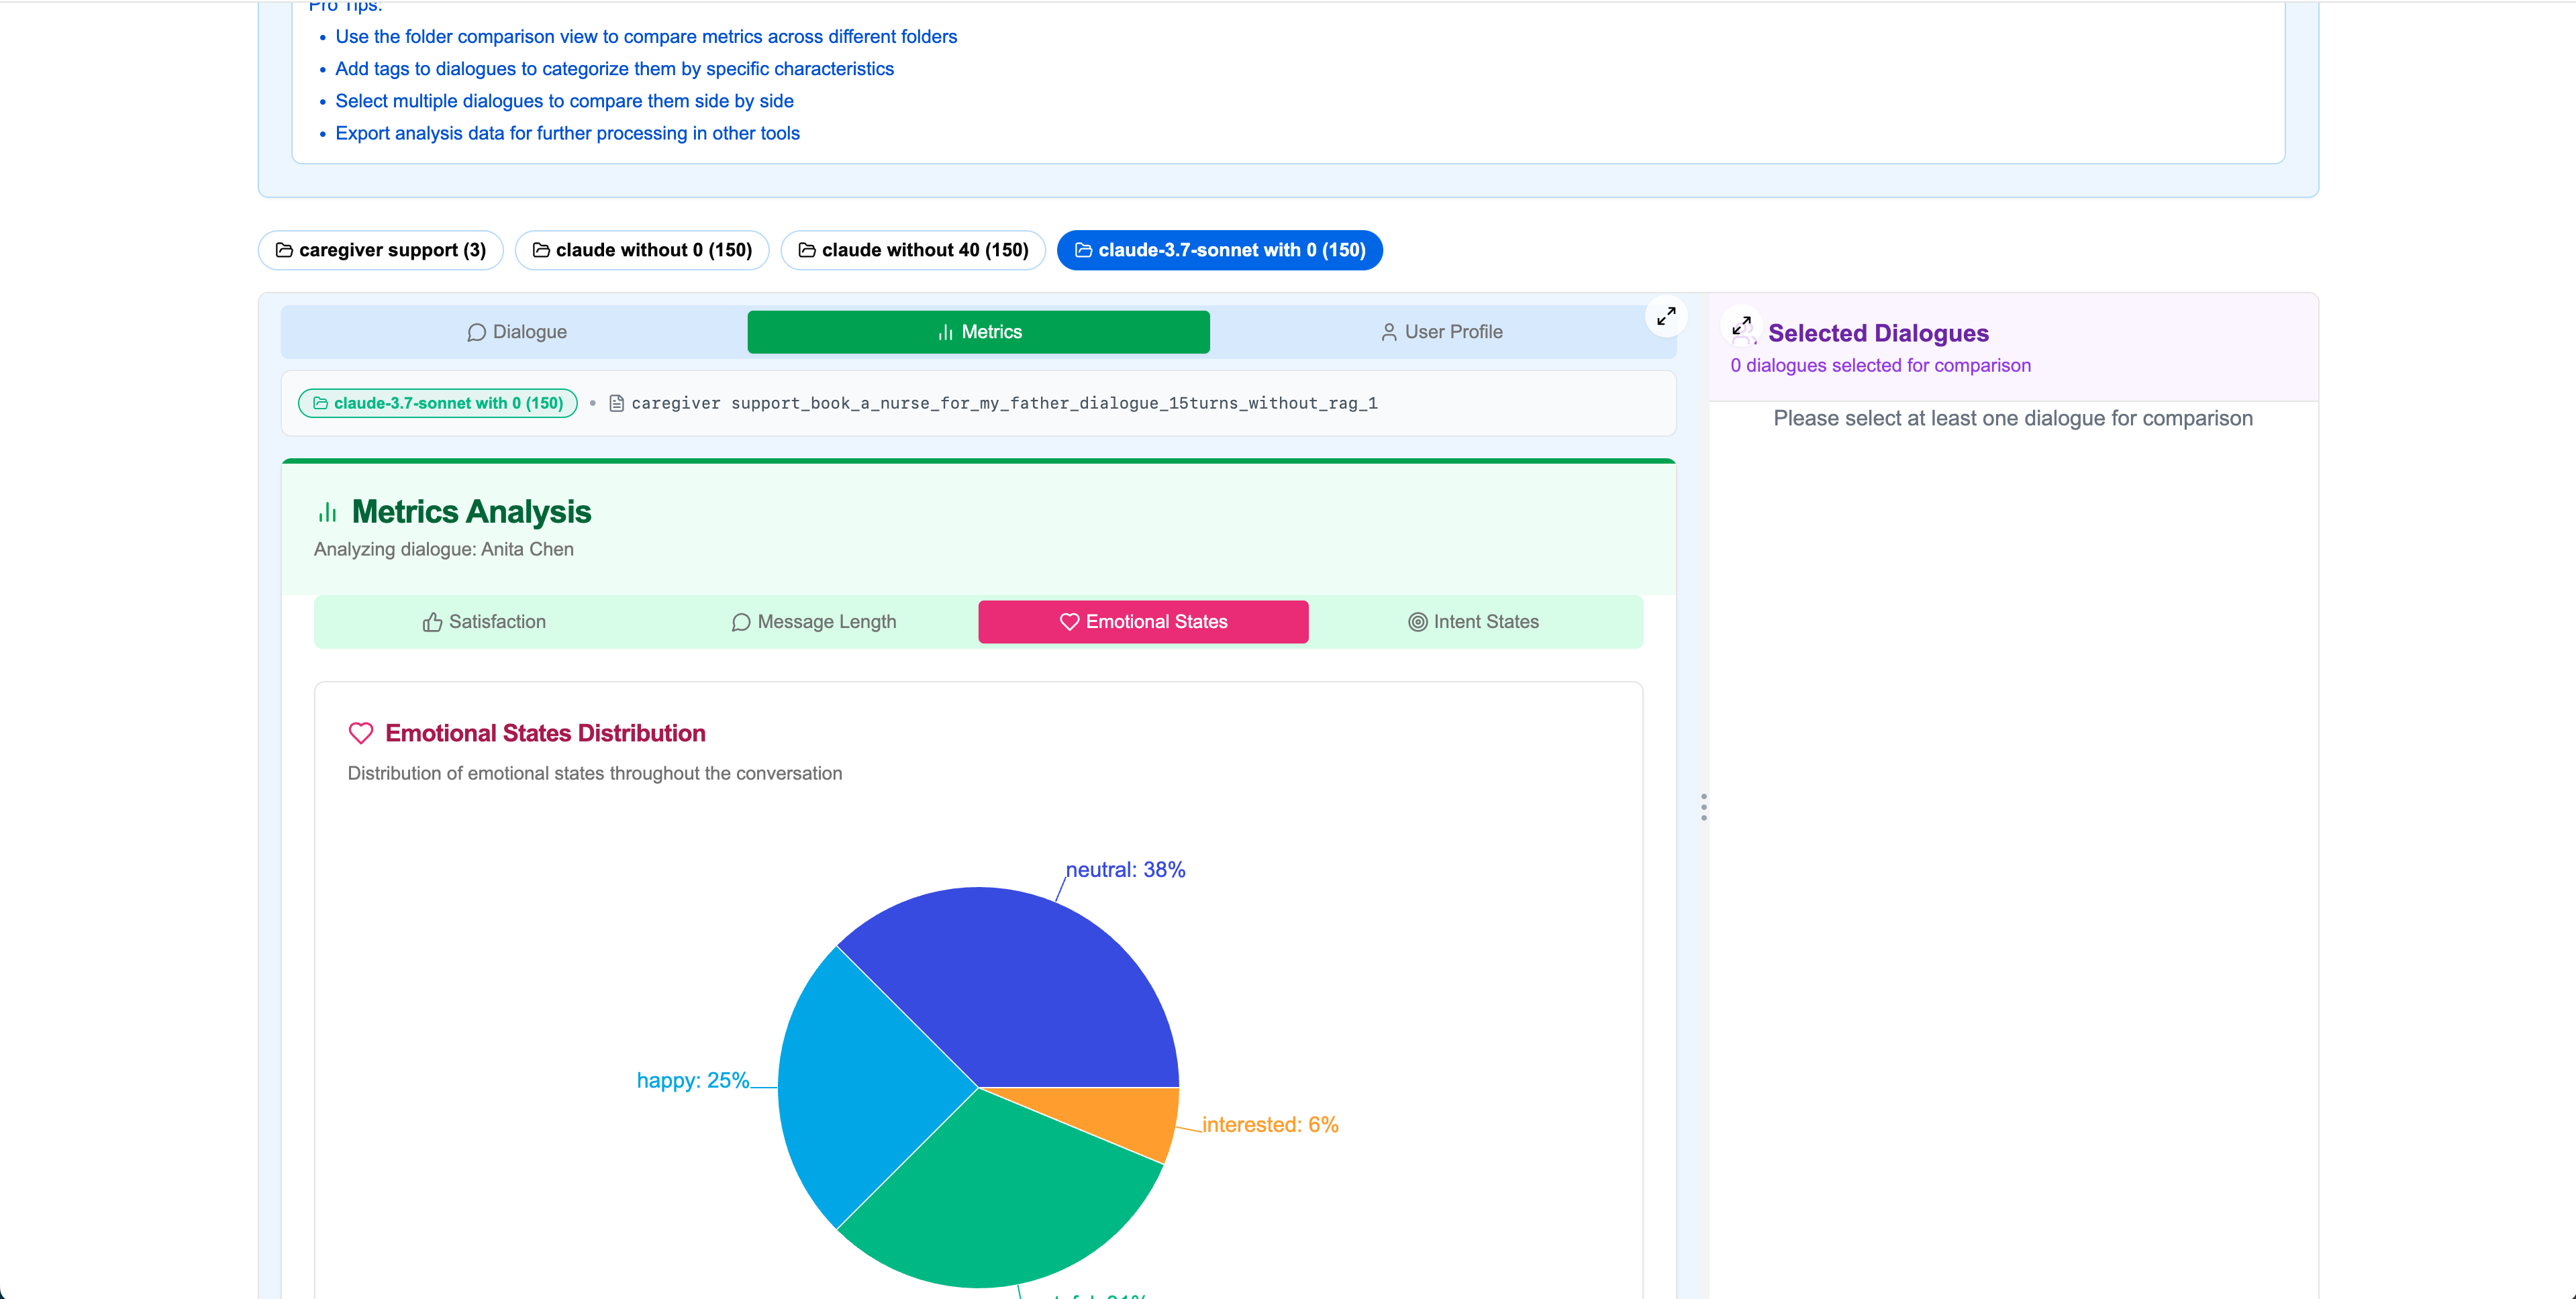
Task: Click the tip about adding tags to dialogues
Action: [614, 68]
